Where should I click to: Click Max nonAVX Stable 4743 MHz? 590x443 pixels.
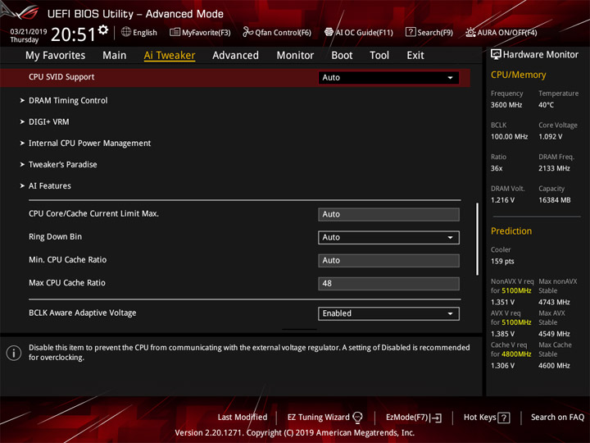tap(554, 302)
